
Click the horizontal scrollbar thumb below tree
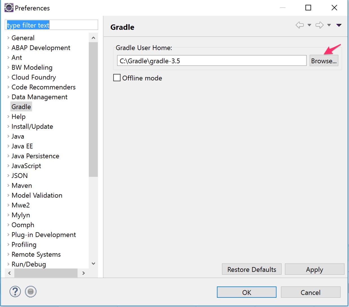[46, 273]
